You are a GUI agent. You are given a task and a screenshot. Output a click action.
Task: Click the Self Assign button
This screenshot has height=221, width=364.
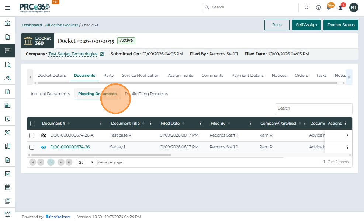pyautogui.click(x=306, y=25)
